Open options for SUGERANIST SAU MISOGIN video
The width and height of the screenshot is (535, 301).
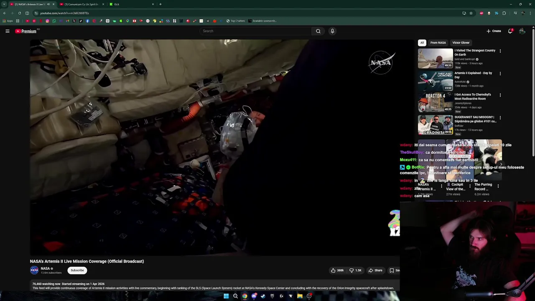(x=500, y=118)
